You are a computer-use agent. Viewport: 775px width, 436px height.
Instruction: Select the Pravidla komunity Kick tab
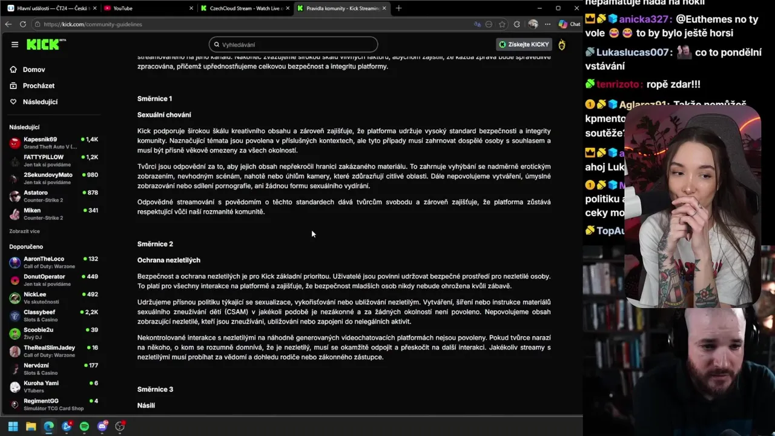341,8
